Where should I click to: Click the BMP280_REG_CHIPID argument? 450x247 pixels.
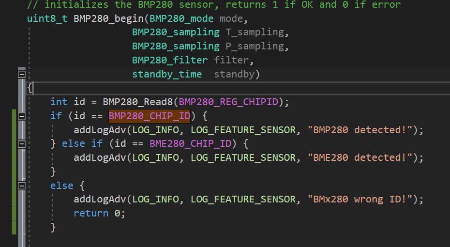(228, 102)
